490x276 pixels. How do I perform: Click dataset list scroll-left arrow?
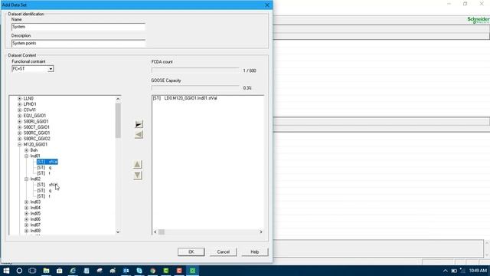[x=155, y=232]
